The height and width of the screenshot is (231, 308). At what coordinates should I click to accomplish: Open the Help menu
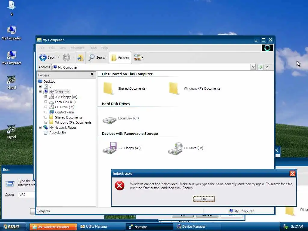tap(105, 48)
